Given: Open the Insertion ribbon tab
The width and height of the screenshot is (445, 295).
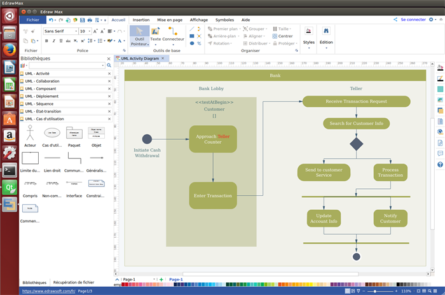Looking at the screenshot, I should [x=141, y=20].
